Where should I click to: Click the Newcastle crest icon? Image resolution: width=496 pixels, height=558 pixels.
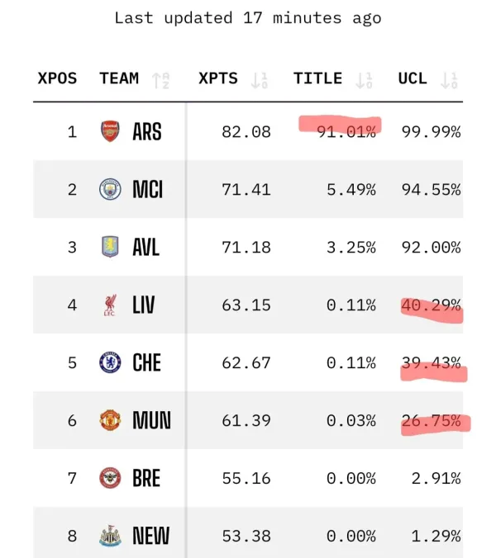(110, 536)
